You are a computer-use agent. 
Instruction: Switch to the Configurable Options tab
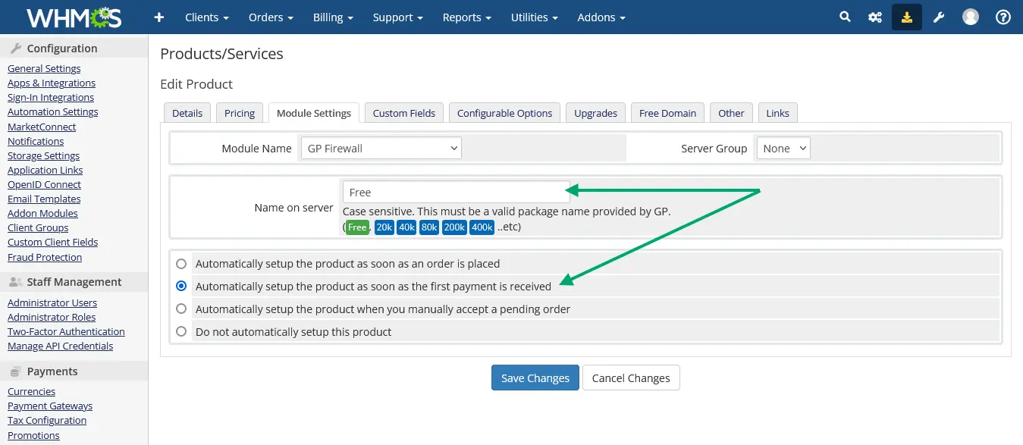(505, 113)
